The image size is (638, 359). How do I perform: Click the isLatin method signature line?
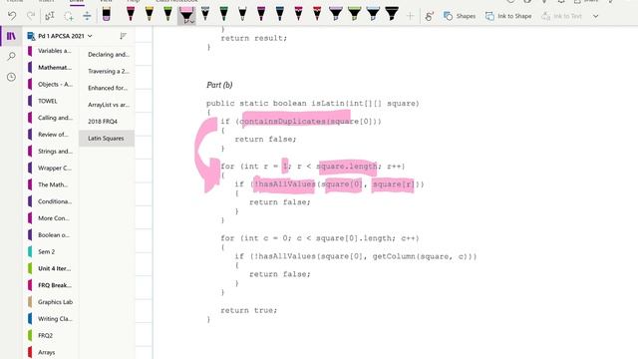pos(312,104)
